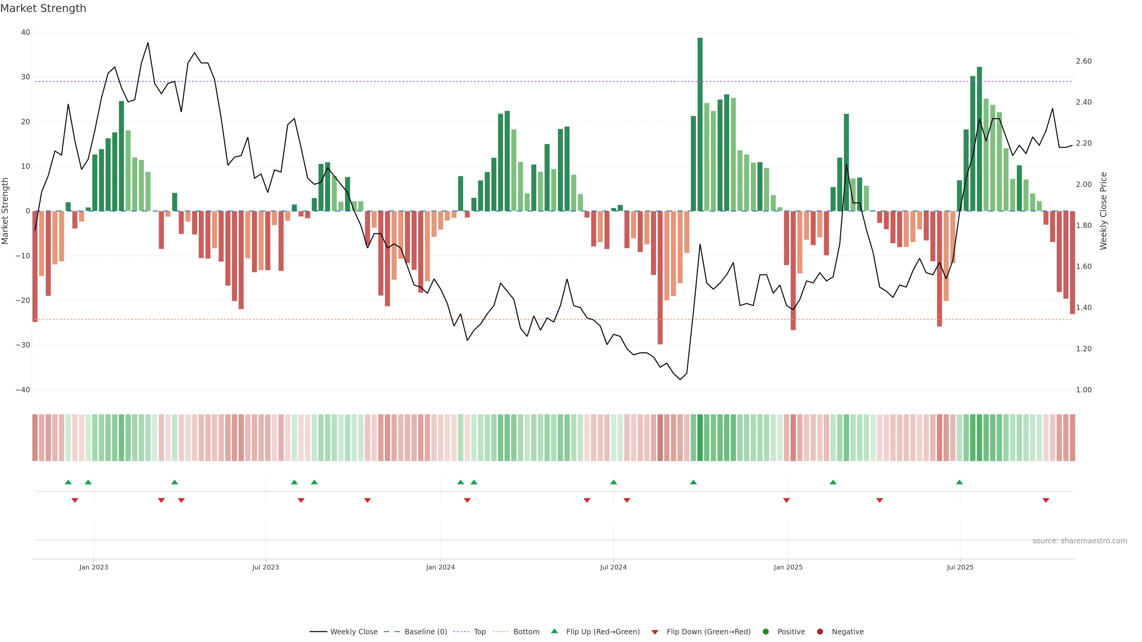Viewport: 1142px width, 642px height.
Task: Click the tallest dark green bar near 39
Action: click(x=700, y=124)
